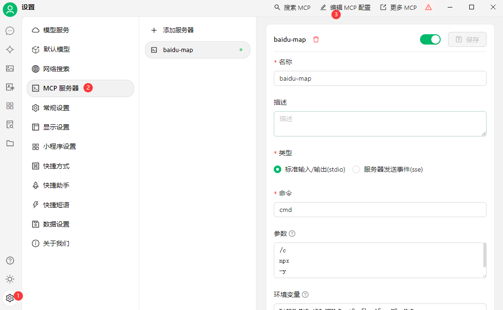Toggle the baidu-map server enable switch
Viewport: 503px width, 310px height.
point(430,39)
